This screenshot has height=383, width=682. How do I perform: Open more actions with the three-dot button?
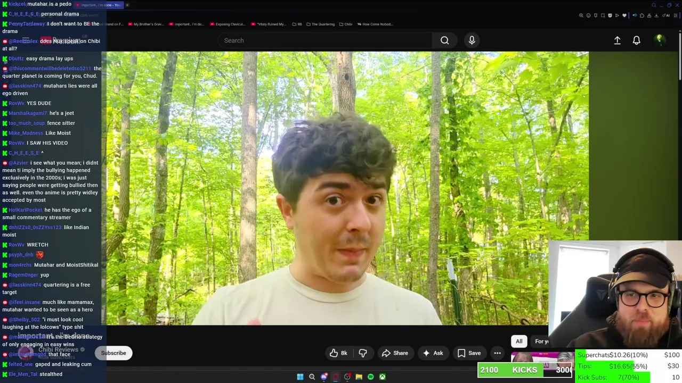click(x=497, y=353)
